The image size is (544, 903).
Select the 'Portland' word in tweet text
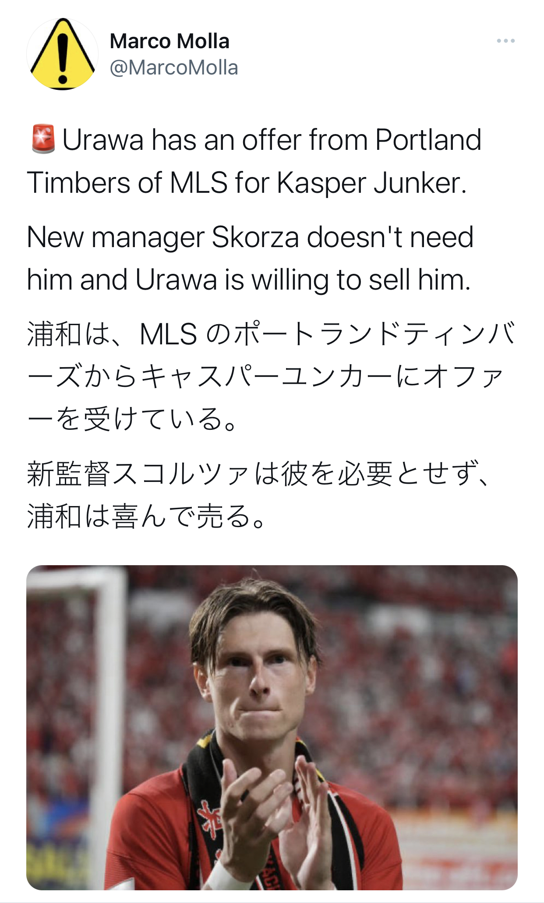tap(428, 140)
